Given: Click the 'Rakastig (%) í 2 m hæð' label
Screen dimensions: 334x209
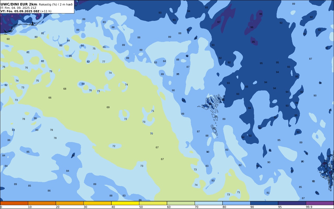Looking at the screenshot, I should click(x=56, y=4).
